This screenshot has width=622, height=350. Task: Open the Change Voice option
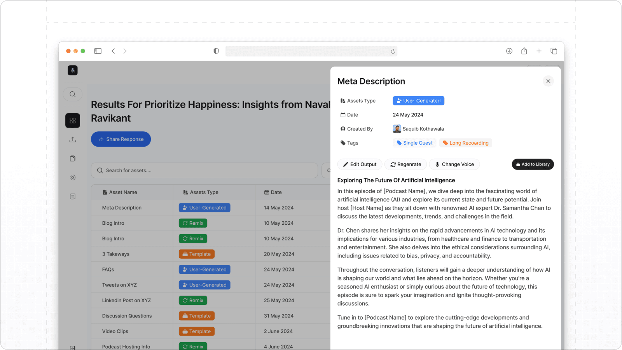point(454,164)
